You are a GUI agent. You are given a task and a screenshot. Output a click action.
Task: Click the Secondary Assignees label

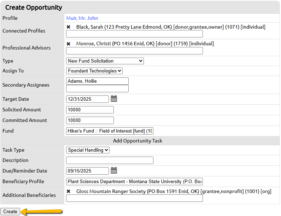pos(26,85)
